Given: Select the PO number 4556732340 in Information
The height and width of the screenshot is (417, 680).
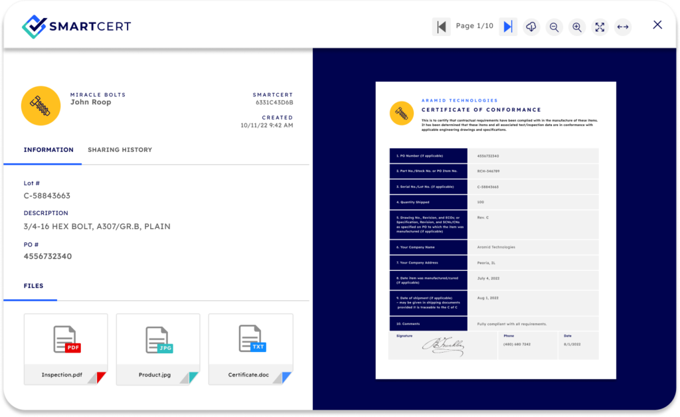Looking at the screenshot, I should coord(48,256).
